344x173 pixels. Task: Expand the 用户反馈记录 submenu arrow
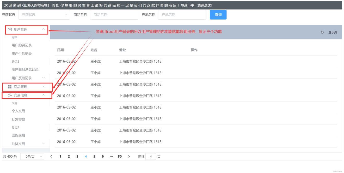coord(44,78)
